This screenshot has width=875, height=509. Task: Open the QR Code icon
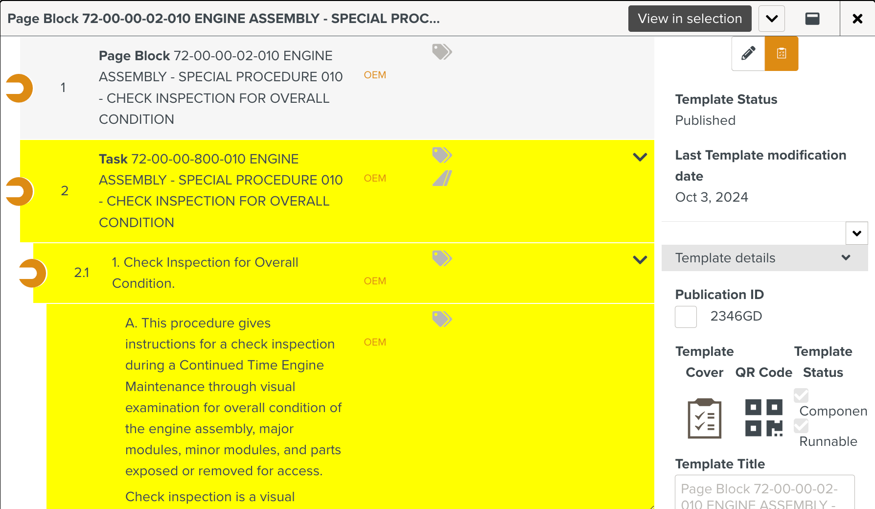[763, 417]
